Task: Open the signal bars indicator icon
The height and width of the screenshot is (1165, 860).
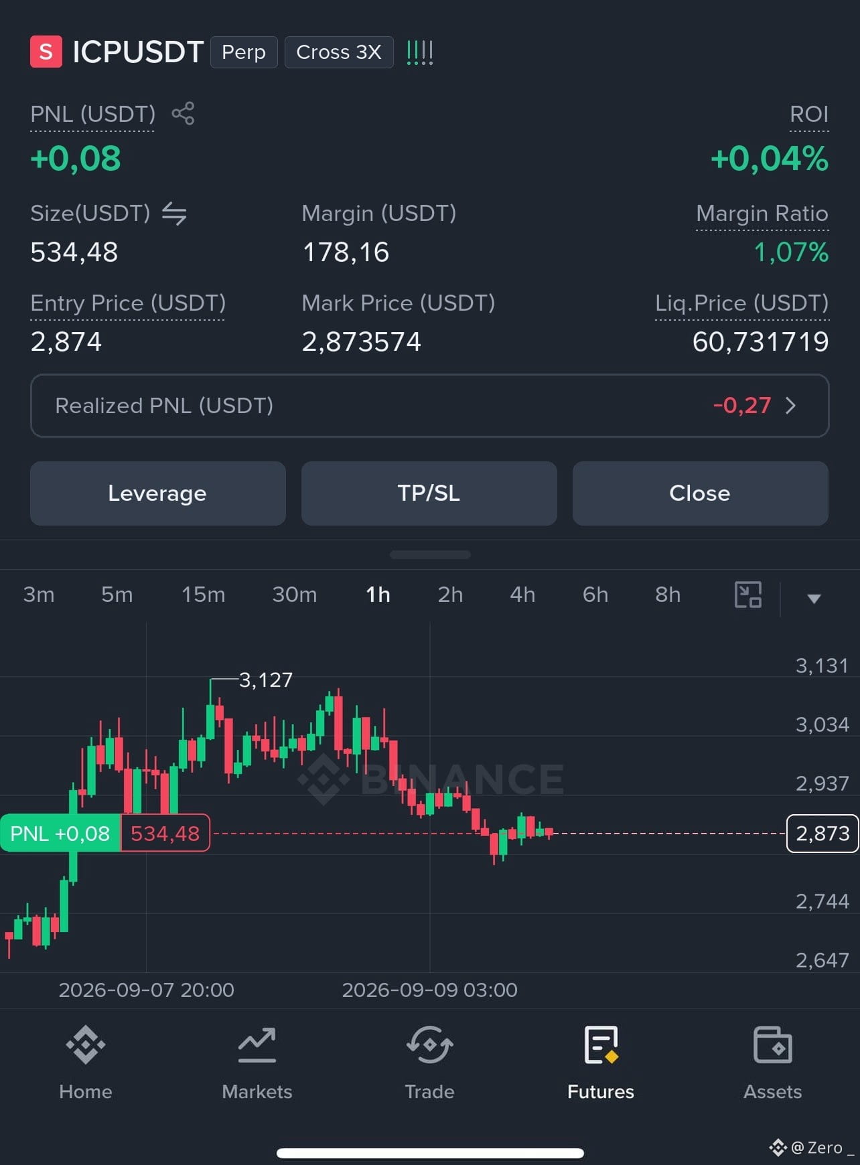Action: [420, 52]
